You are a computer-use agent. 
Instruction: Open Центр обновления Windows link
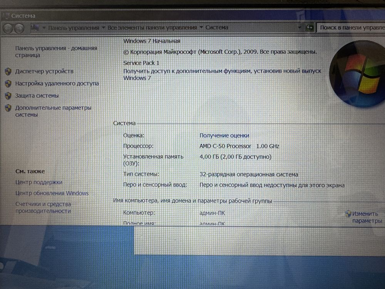click(52, 193)
